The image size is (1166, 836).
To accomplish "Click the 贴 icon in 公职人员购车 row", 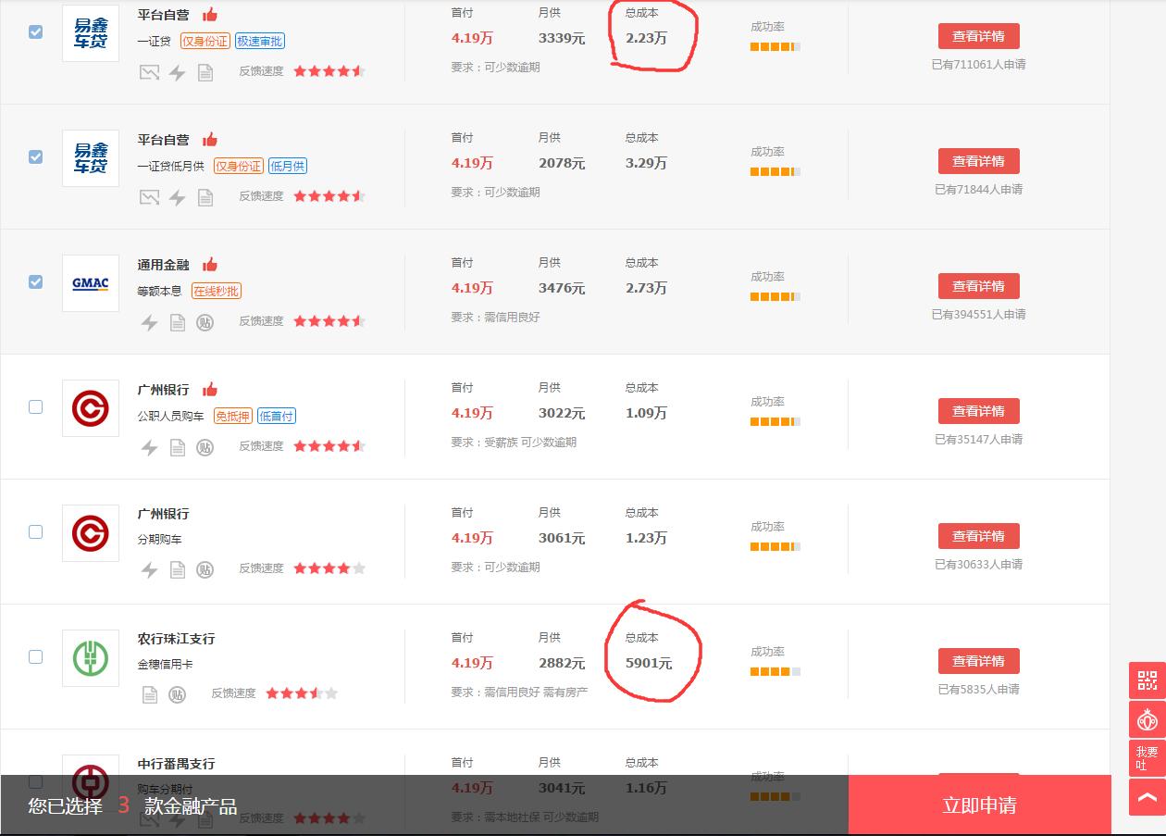I will click(205, 447).
